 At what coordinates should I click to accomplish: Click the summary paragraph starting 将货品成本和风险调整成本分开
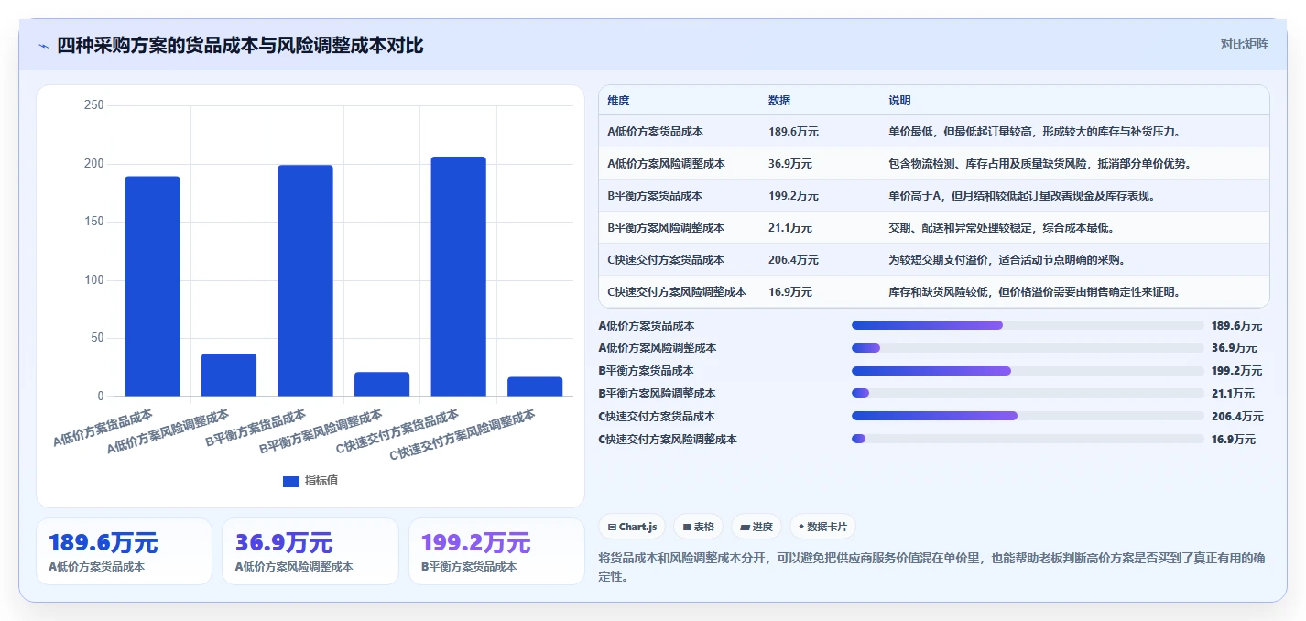(x=931, y=567)
